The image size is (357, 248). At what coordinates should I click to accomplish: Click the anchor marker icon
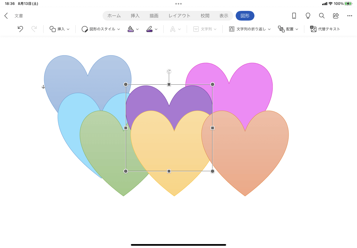[43, 87]
